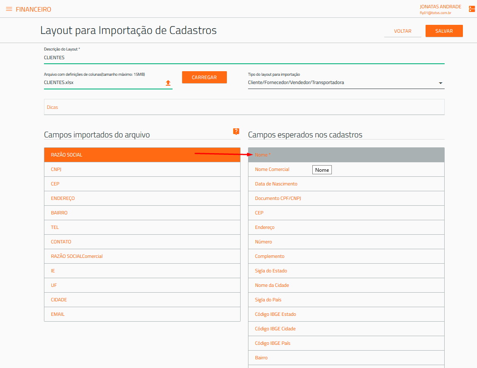Select the EMAIL imported field
Image resolution: width=477 pixels, height=368 pixels.
click(142, 314)
